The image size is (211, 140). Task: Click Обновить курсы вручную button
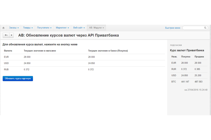(18, 78)
